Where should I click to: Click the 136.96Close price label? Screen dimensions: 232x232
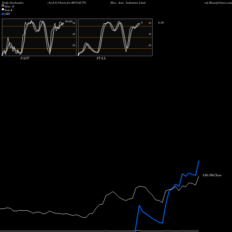[x=212, y=175]
